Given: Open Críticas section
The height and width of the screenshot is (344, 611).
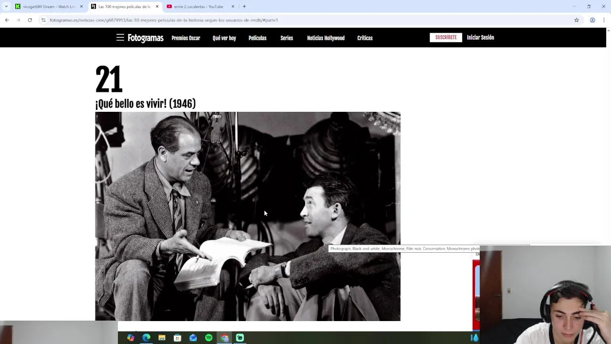Looking at the screenshot, I should tap(365, 38).
